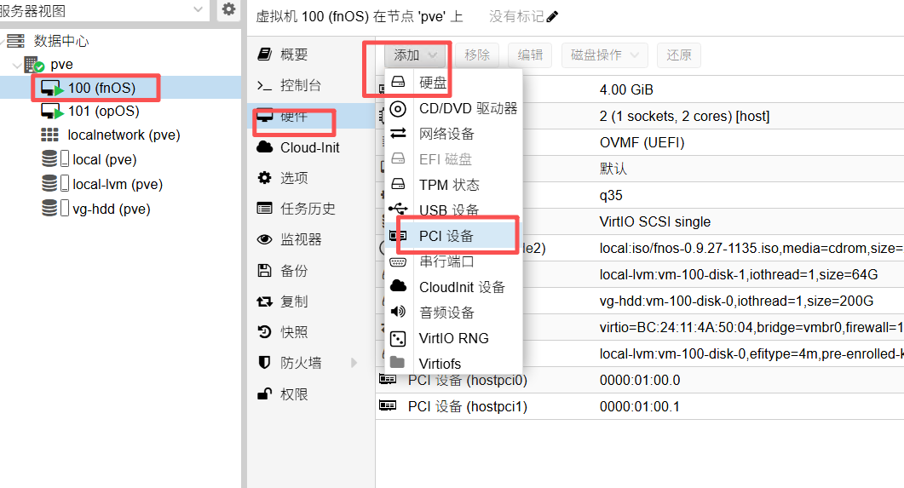Expand the 防火墙 firewall submenu arrow

354,364
